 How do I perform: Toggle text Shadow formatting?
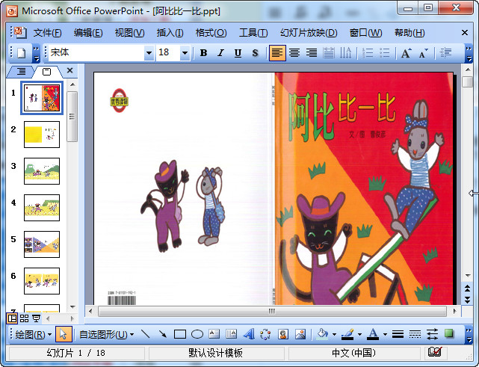click(x=255, y=53)
